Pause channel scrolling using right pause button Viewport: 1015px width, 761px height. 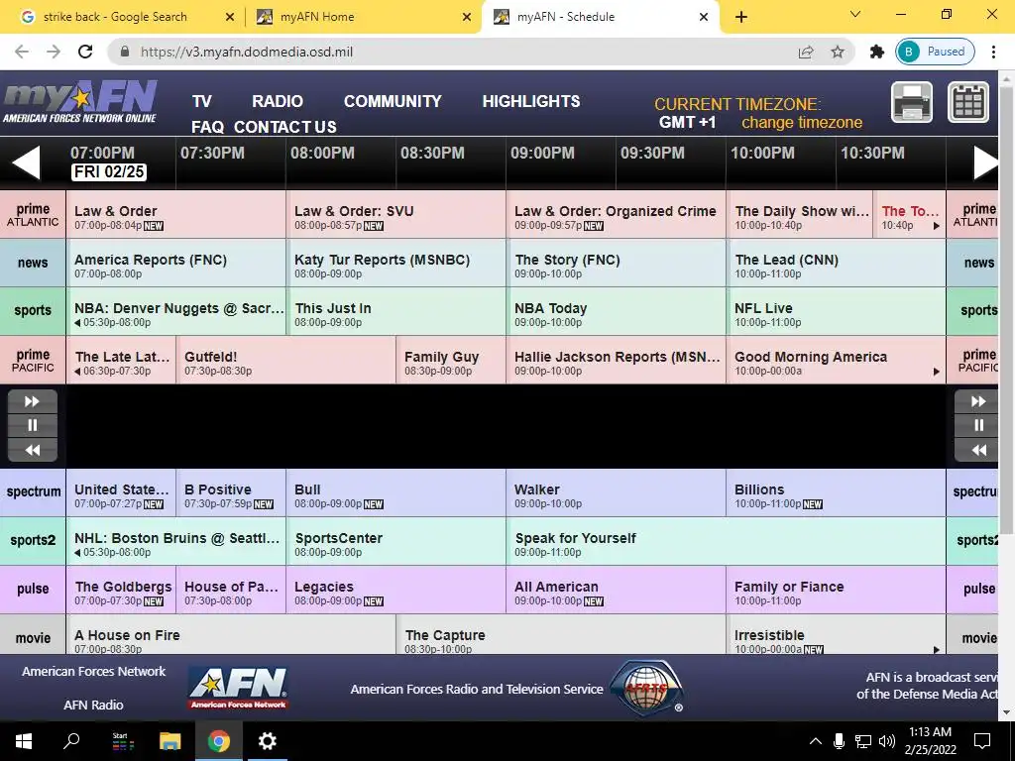pyautogui.click(x=978, y=425)
